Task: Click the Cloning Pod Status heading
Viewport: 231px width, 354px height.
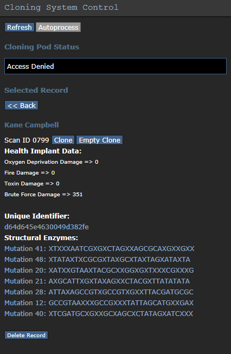Action: [x=42, y=47]
